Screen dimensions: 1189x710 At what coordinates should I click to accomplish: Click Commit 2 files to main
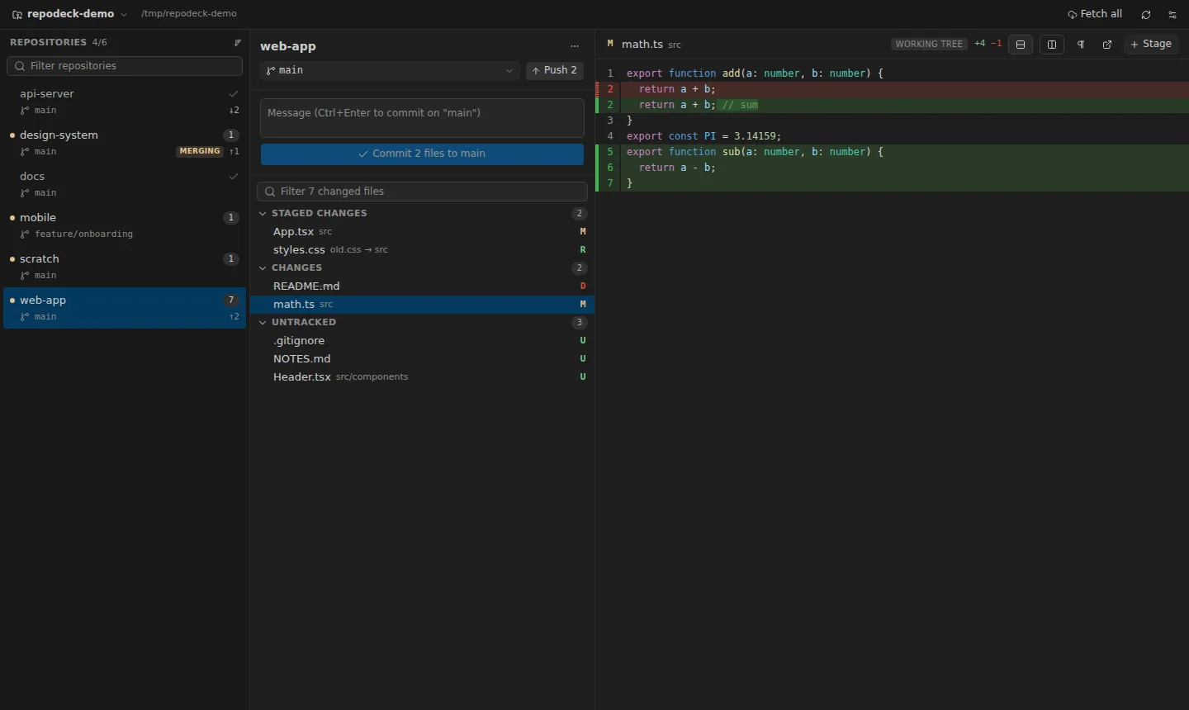click(x=422, y=154)
